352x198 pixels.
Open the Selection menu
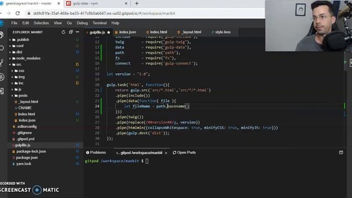coord(41,23)
